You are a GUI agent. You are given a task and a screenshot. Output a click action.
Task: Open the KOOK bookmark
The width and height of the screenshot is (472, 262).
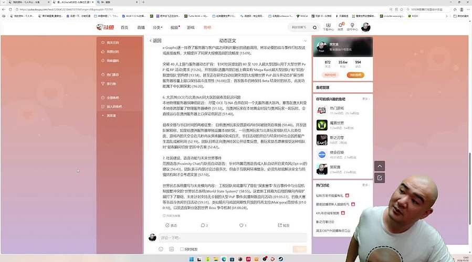click(x=413, y=16)
